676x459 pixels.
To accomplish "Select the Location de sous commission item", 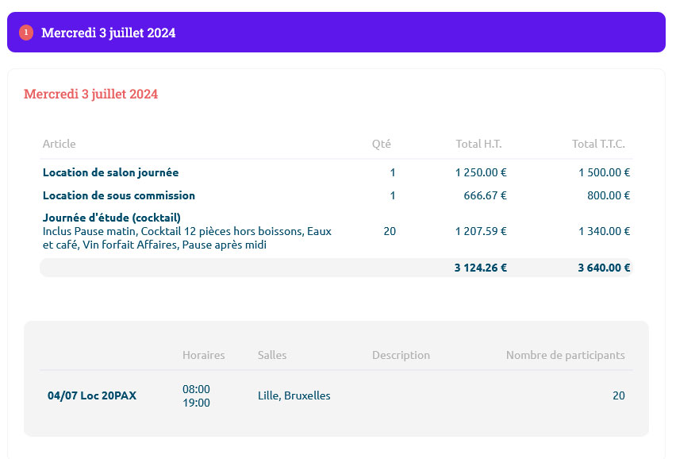I will pos(119,195).
